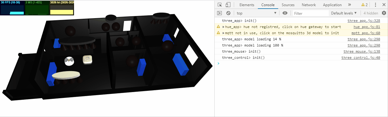Click the 'three_app> init()' log message
This screenshot has height=117, width=388.
coord(239,21)
